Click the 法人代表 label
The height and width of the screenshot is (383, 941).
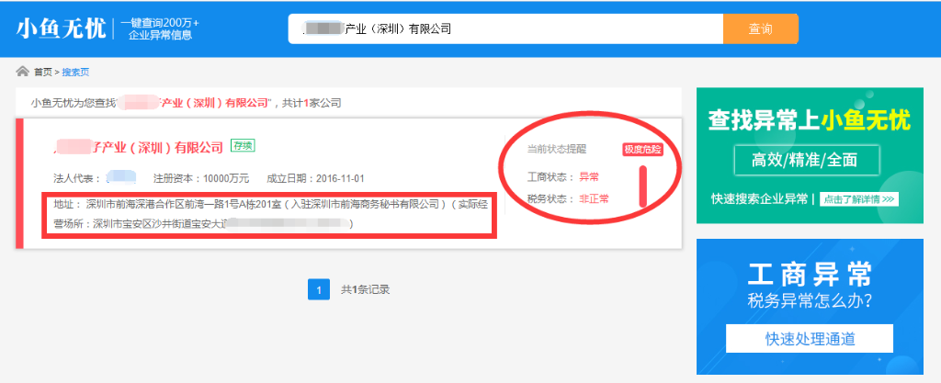[75, 178]
